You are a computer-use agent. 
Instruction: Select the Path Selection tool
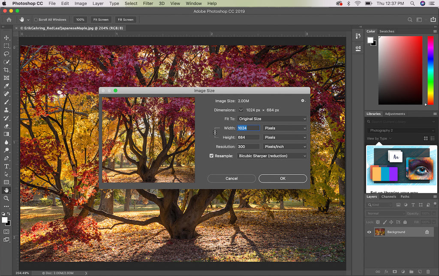tap(6, 174)
